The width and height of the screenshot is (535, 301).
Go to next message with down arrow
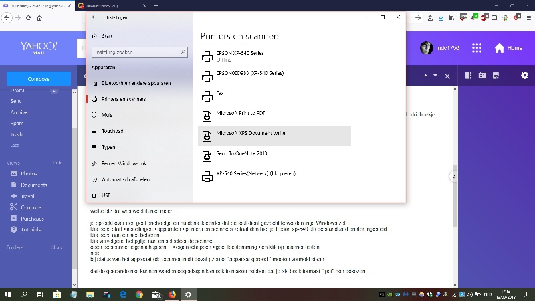point(435,76)
